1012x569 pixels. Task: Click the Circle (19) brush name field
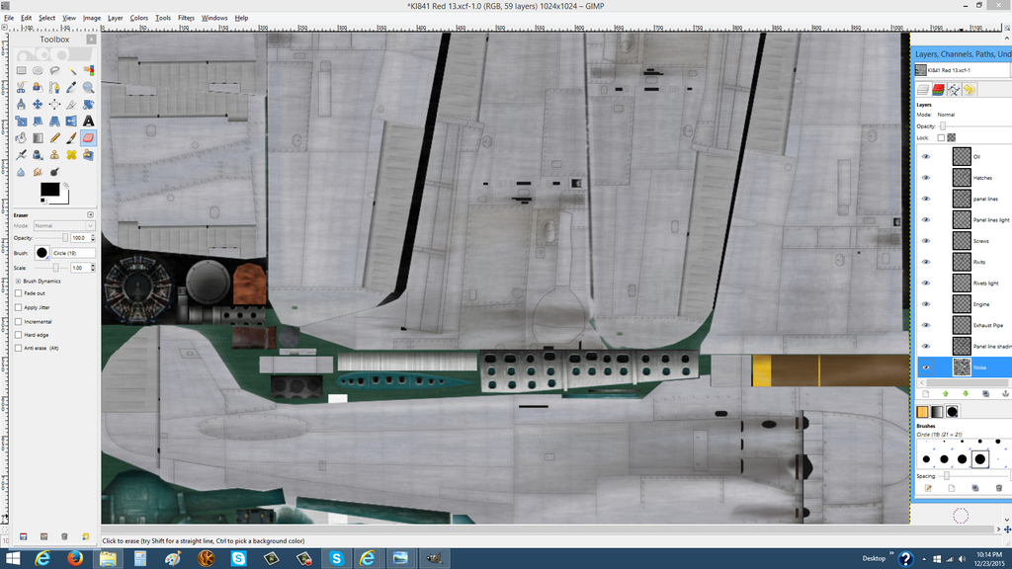[73, 253]
